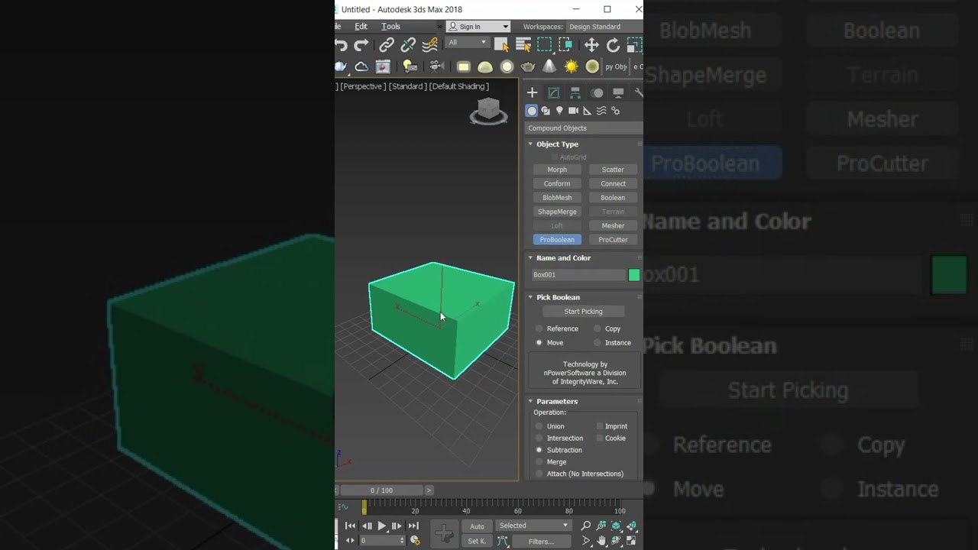Select the Space Warps category icon
Screen dimensions: 978x550
click(x=601, y=111)
